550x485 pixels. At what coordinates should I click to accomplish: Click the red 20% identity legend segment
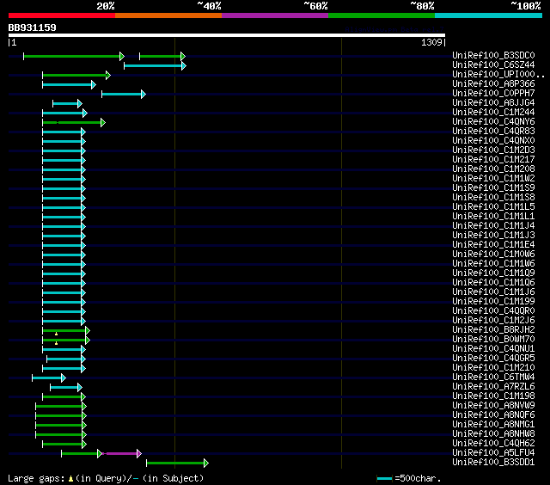tap(62, 15)
